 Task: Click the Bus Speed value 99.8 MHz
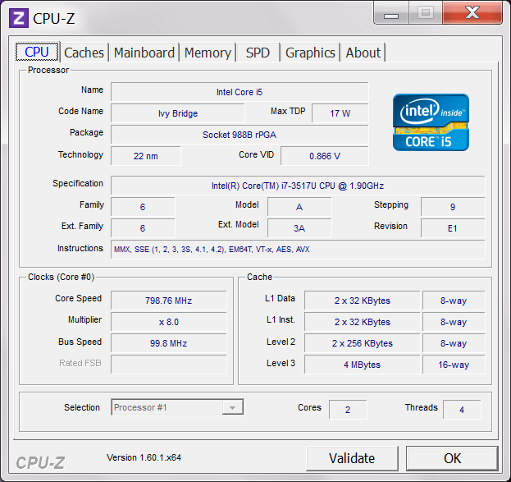click(168, 343)
